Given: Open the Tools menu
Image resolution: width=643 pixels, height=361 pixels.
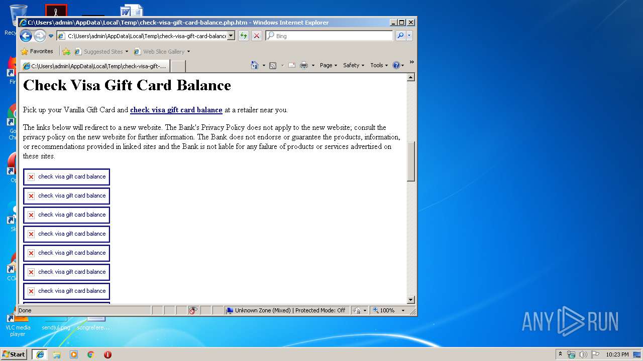Looking at the screenshot, I should pos(379,65).
